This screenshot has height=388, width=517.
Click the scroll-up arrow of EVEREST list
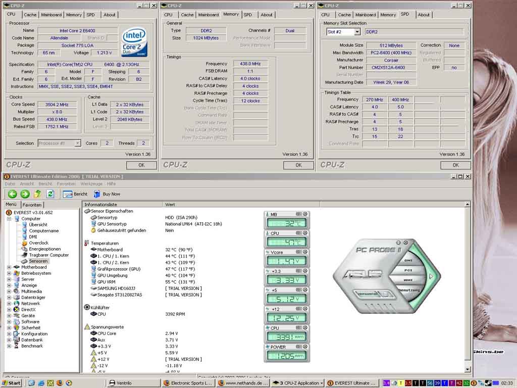[x=467, y=205]
